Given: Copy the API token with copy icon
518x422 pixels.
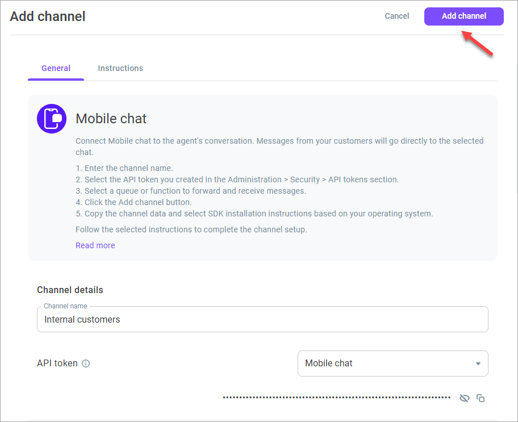Looking at the screenshot, I should point(481,398).
